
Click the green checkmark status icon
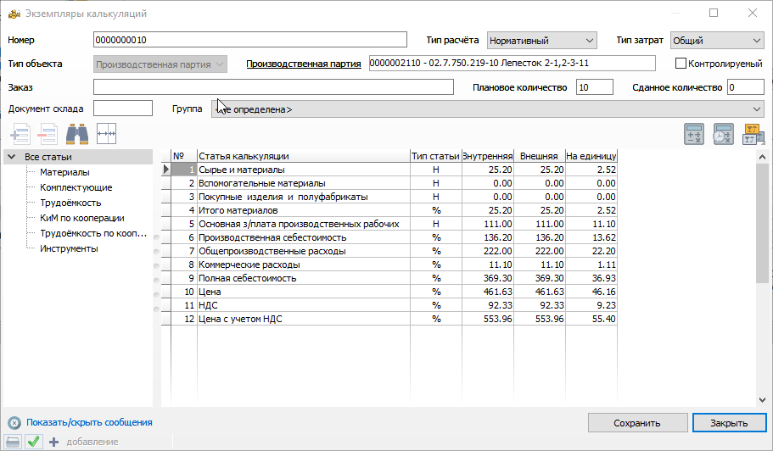34,441
